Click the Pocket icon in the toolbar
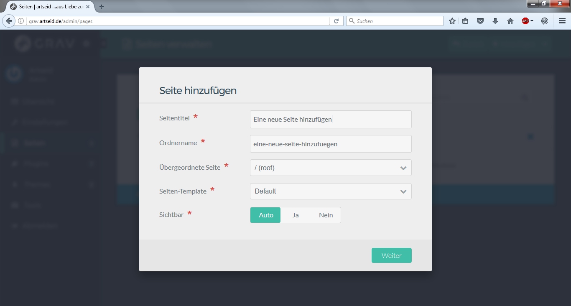This screenshot has height=306, width=571. 480,21
